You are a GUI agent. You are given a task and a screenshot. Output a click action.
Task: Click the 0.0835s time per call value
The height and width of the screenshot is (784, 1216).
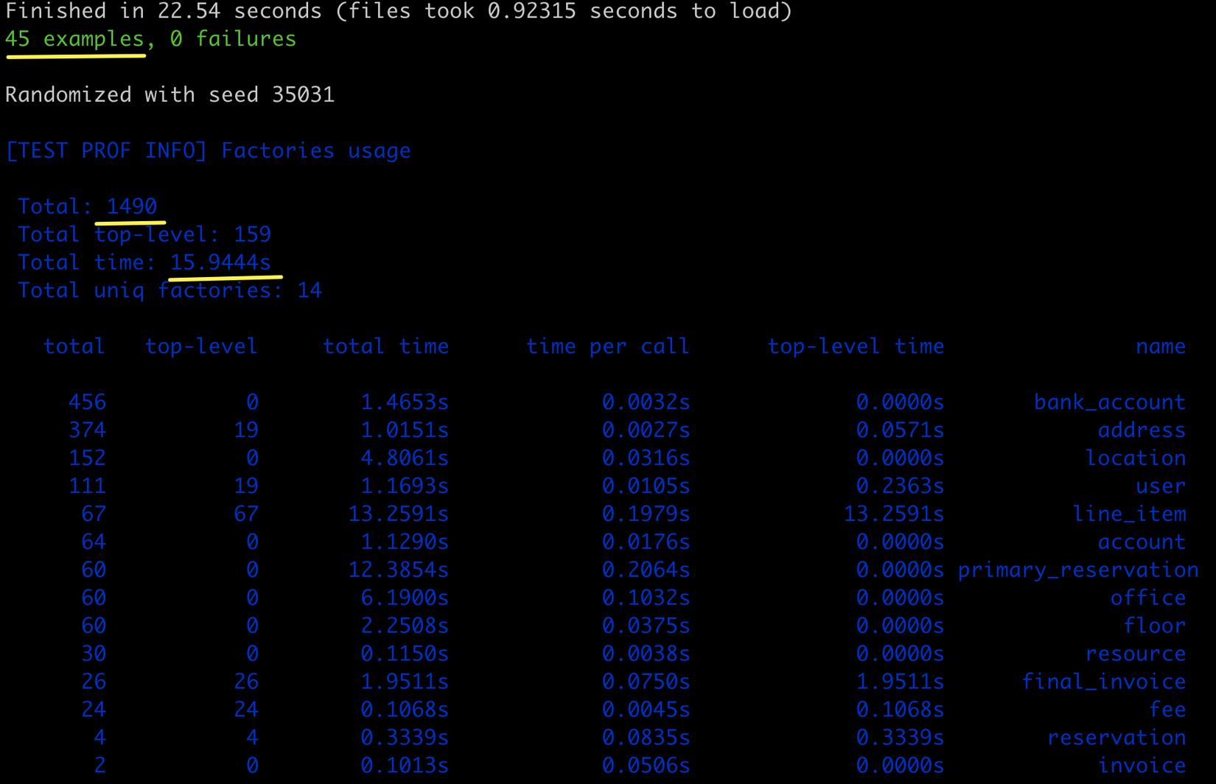click(x=646, y=739)
